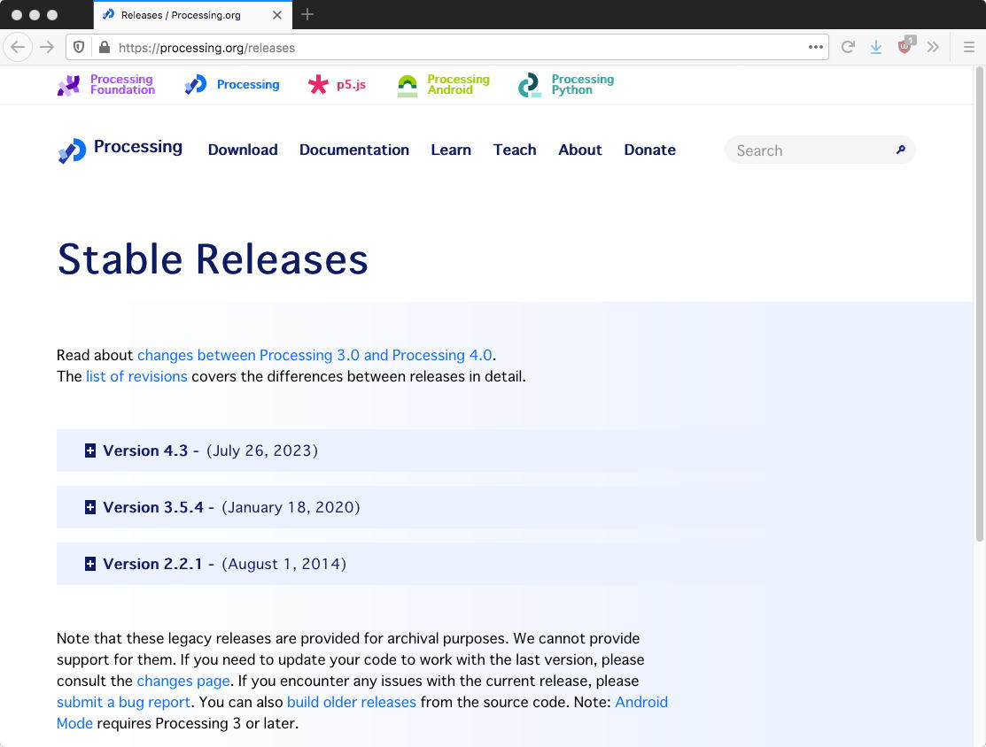
Task: Open the tracking protection shield icon
Action: tap(79, 47)
